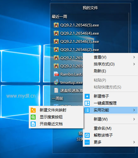The image size is (138, 158).
Task: Select the Rambo.Last torrent file name
Action: coord(71,74)
